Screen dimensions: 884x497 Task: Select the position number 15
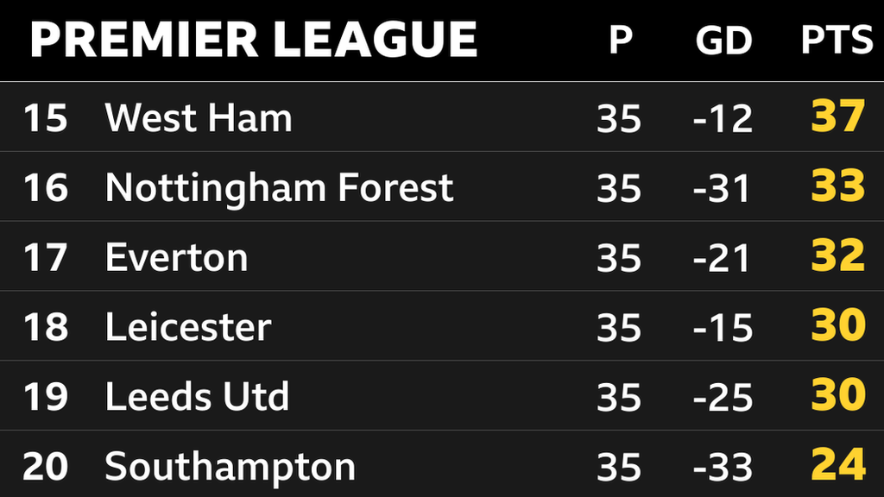[x=45, y=118]
